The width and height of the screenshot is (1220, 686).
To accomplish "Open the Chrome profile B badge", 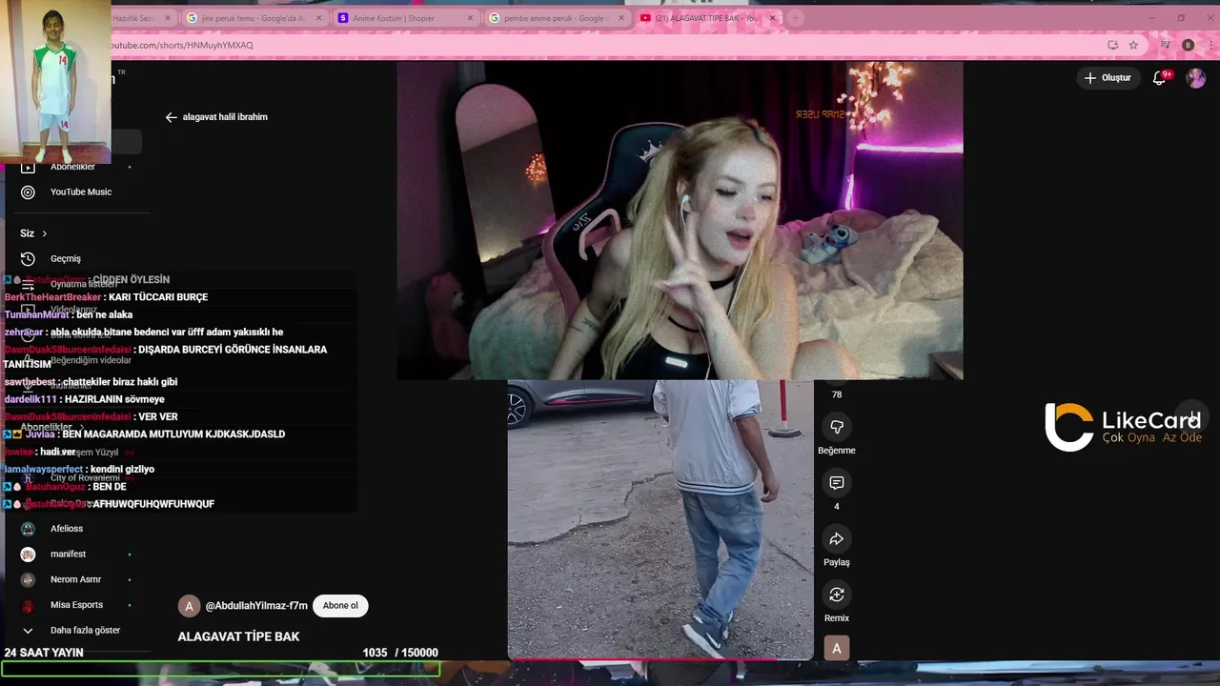I will coord(1188,45).
